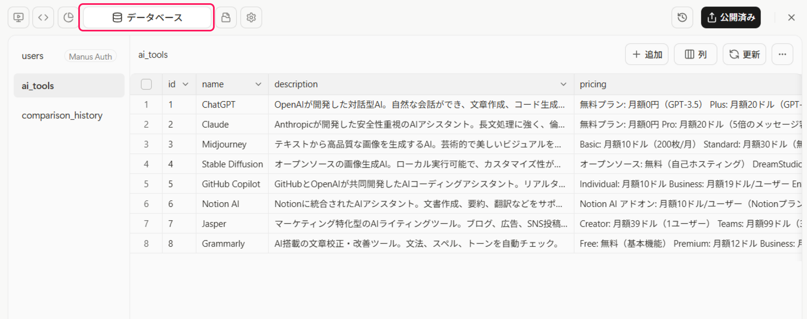This screenshot has width=807, height=319.
Task: Click the 追加 add row button
Action: click(x=647, y=54)
